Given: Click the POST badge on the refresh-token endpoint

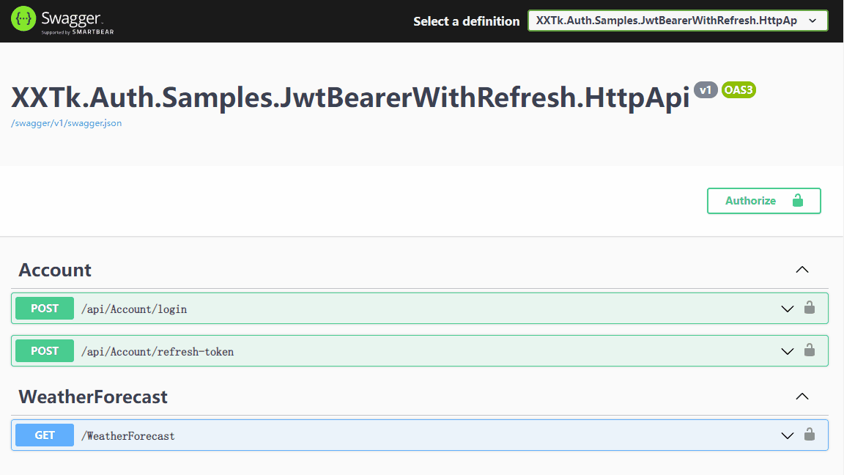Looking at the screenshot, I should click(45, 351).
